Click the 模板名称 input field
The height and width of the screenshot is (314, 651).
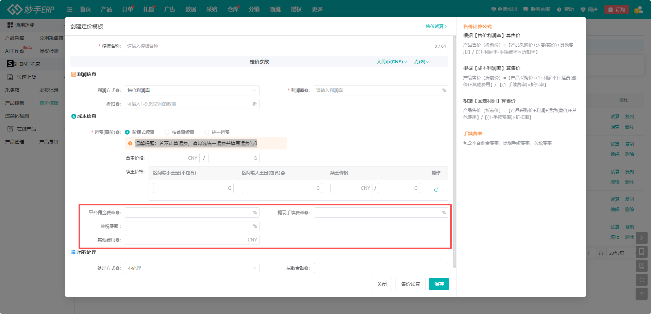click(x=279, y=46)
